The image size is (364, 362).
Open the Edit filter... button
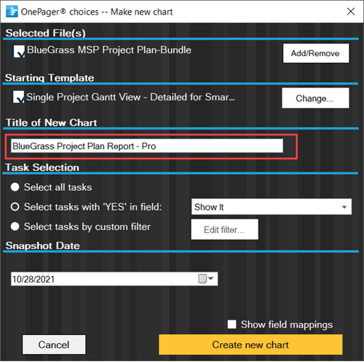224,229
